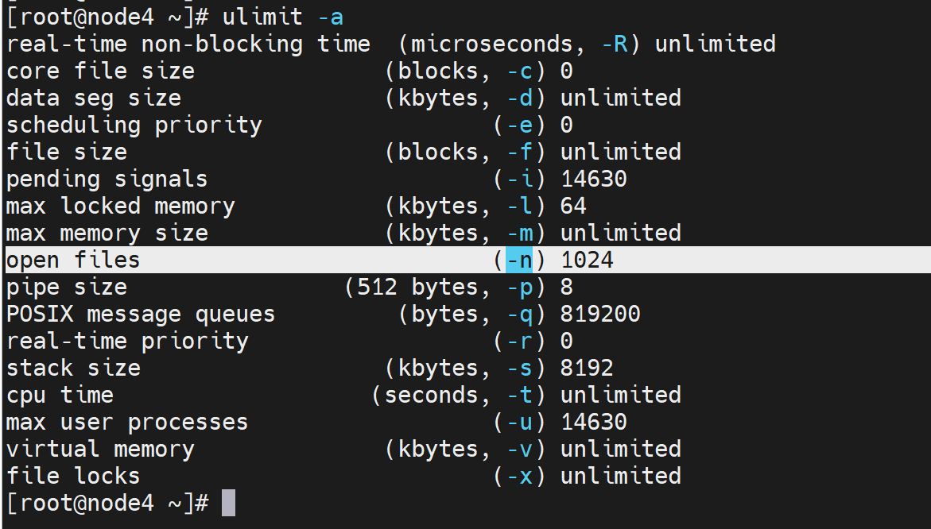This screenshot has width=931, height=529.
Task: Click the "data seg size" label
Action: (94, 98)
